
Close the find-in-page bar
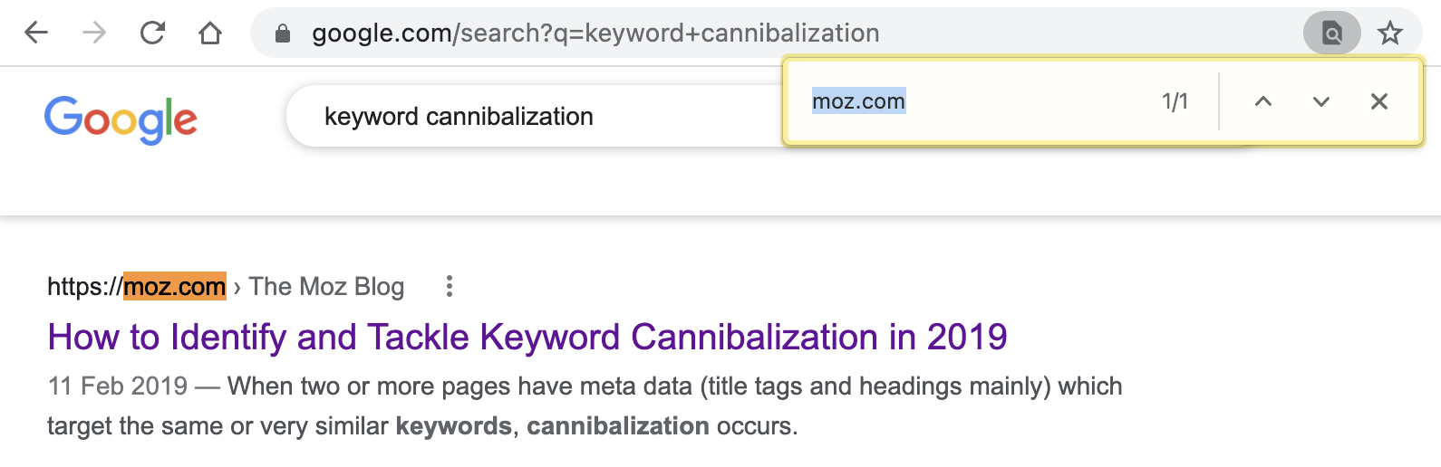(1379, 101)
